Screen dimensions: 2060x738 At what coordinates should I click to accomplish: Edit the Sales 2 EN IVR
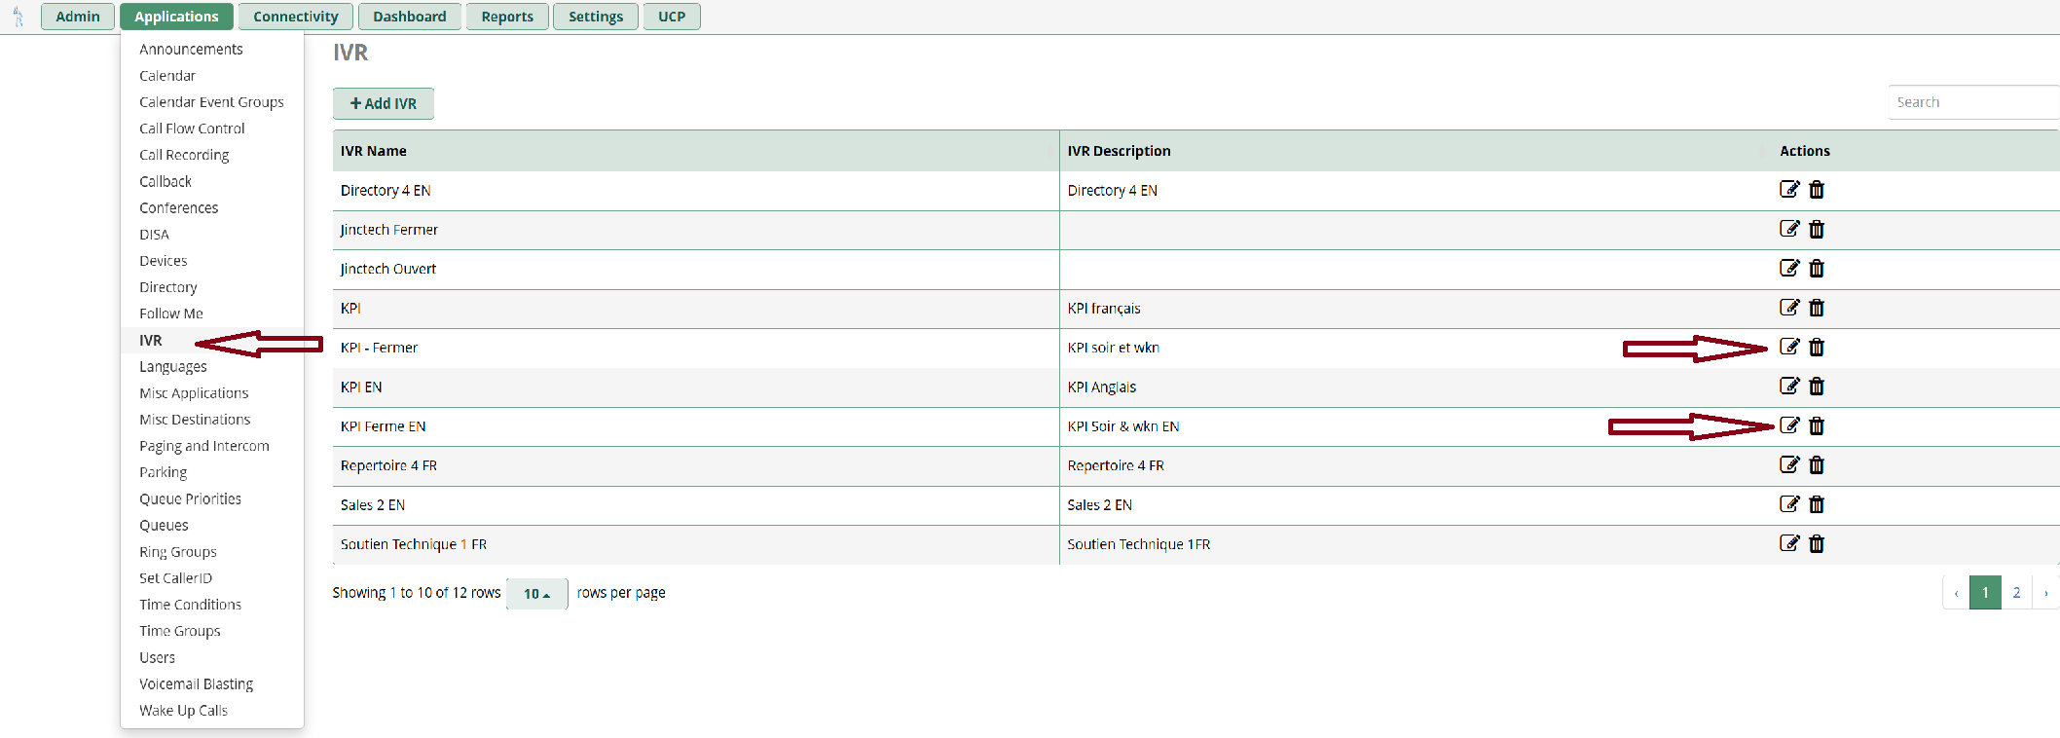[1789, 504]
